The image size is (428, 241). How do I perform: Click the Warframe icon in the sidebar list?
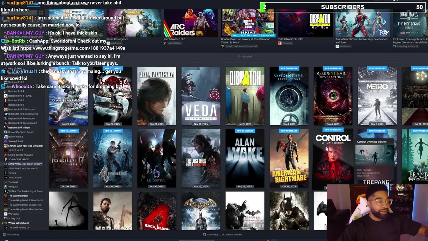(6, 214)
